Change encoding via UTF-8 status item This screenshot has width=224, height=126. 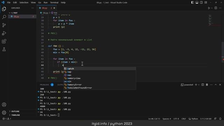176,119
